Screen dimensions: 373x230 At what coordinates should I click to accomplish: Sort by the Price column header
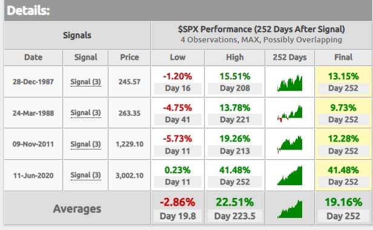coord(130,57)
